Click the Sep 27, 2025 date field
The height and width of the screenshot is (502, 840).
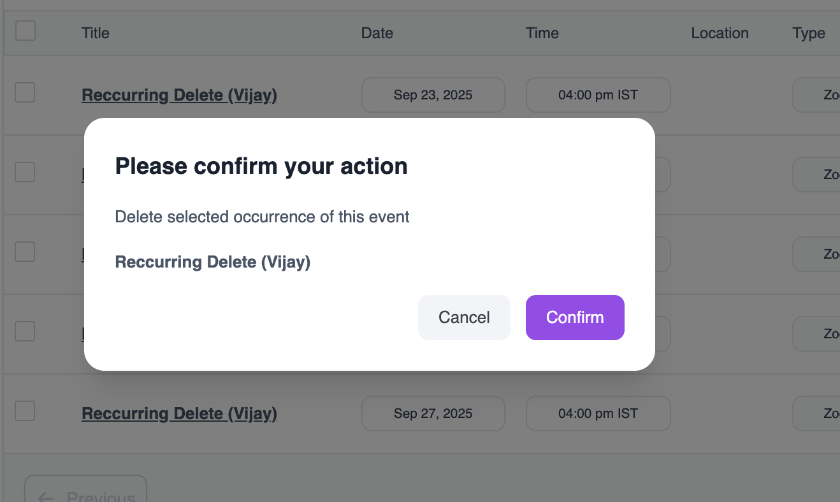point(433,413)
